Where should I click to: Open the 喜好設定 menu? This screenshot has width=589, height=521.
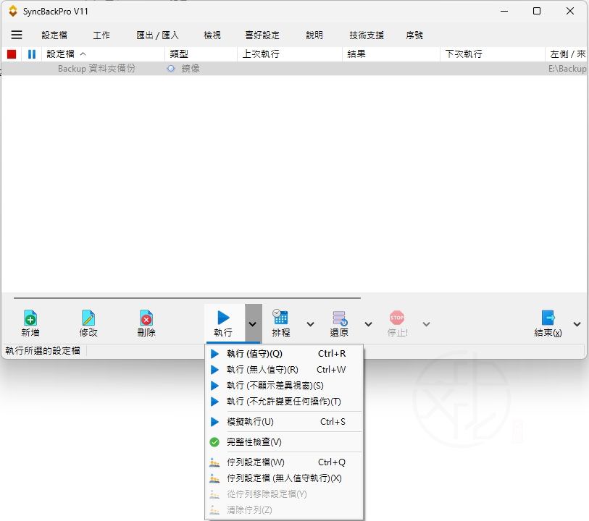(262, 35)
